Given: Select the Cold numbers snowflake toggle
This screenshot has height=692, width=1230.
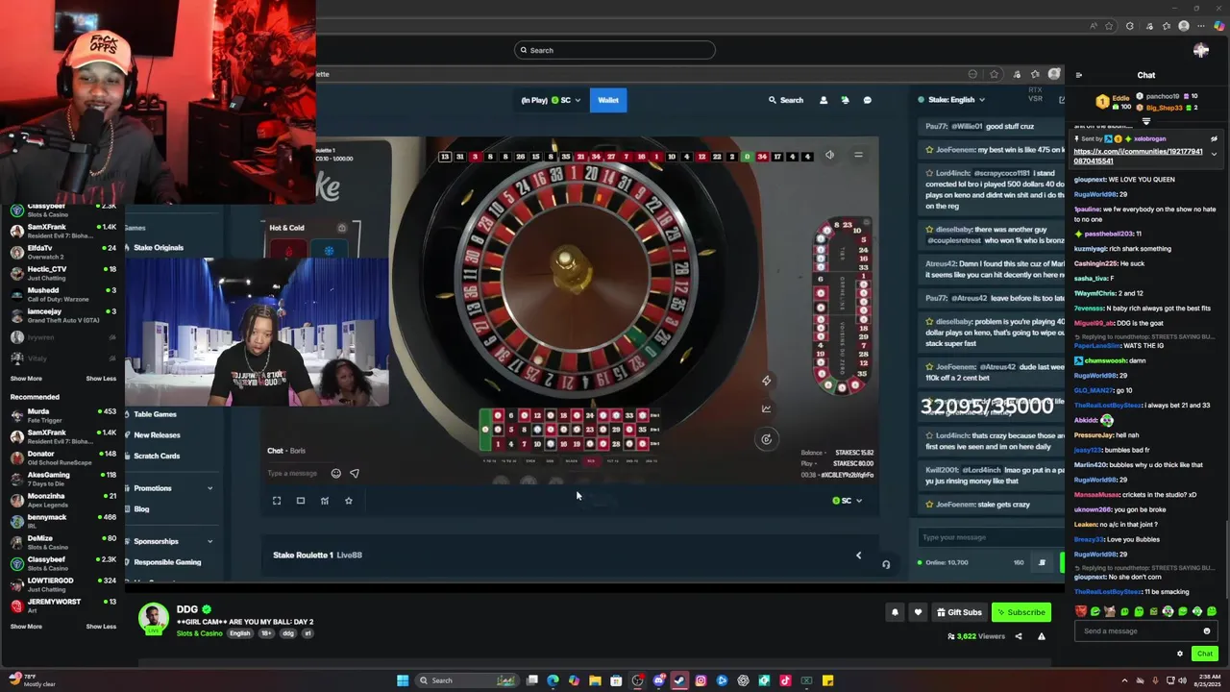Looking at the screenshot, I should [329, 251].
